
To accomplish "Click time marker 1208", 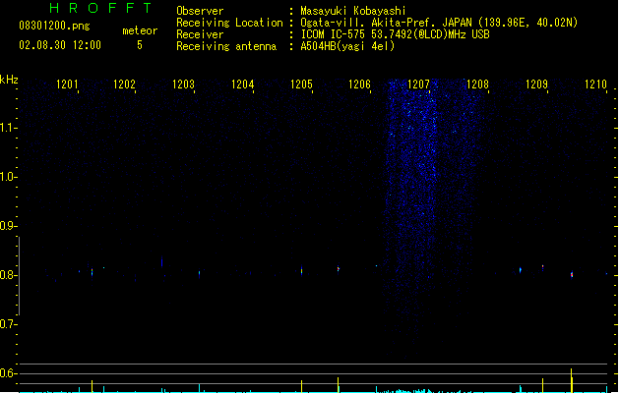I will click(x=477, y=84).
